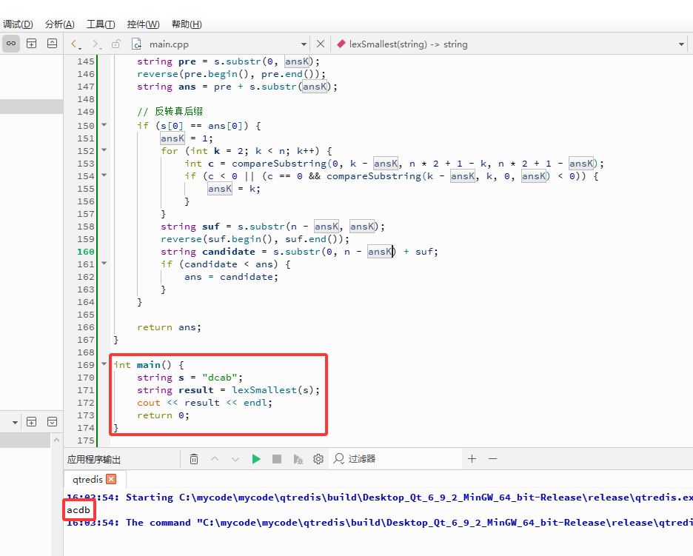Screen dimensions: 693x556
Task: Re-run the application with green play button
Action: pos(256,459)
